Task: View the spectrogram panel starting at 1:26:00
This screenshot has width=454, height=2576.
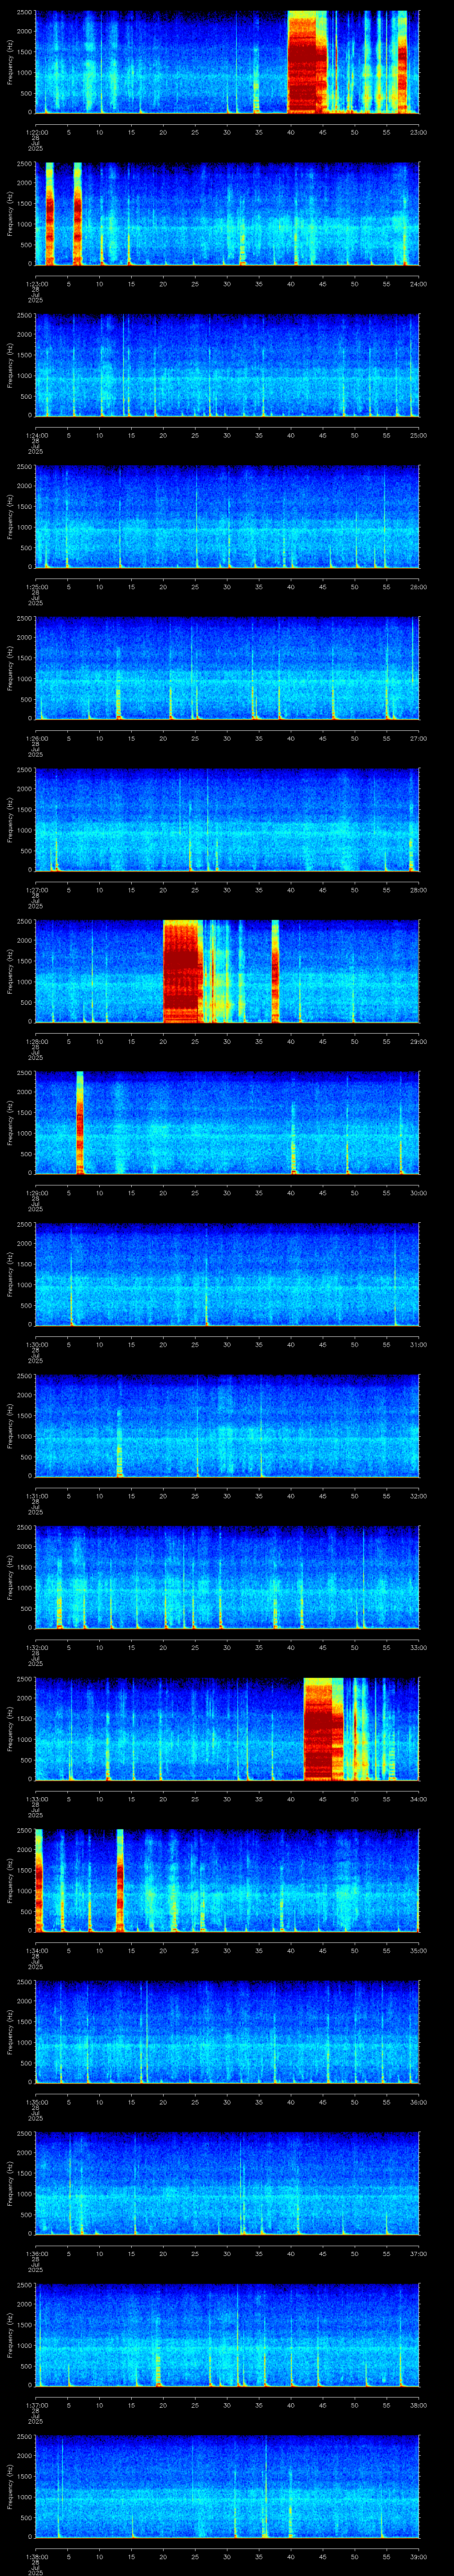Action: tap(227, 668)
